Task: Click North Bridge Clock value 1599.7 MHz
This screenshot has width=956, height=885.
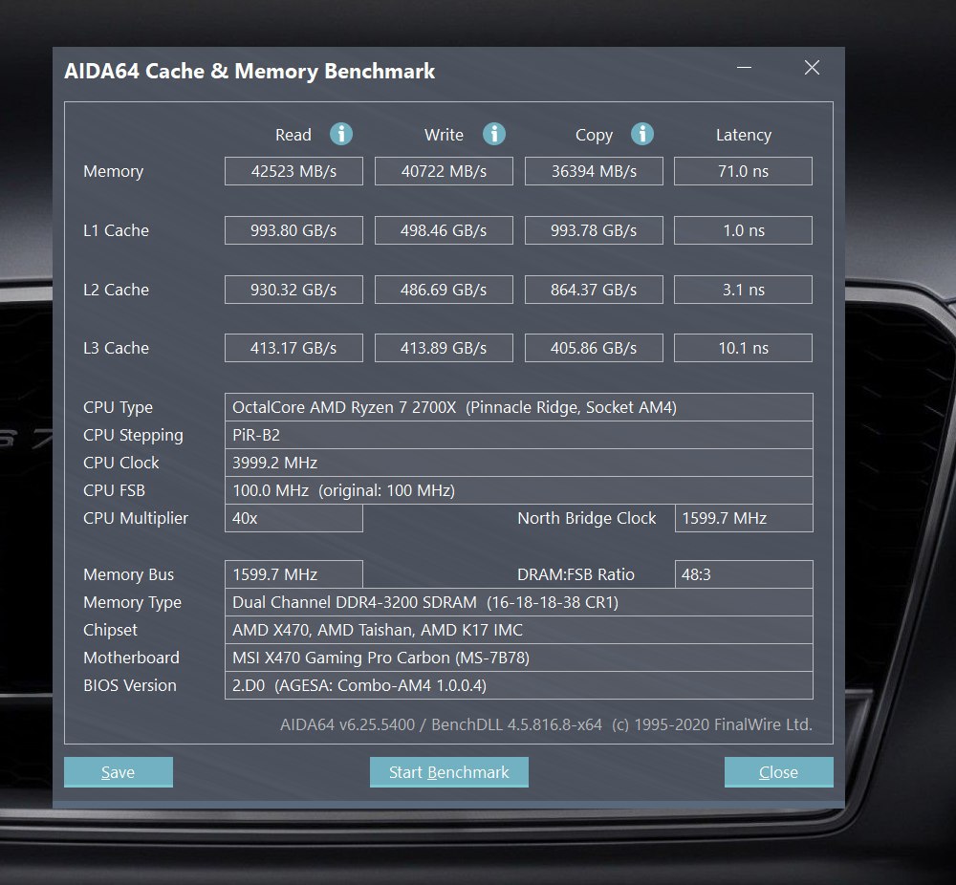Action: (744, 518)
